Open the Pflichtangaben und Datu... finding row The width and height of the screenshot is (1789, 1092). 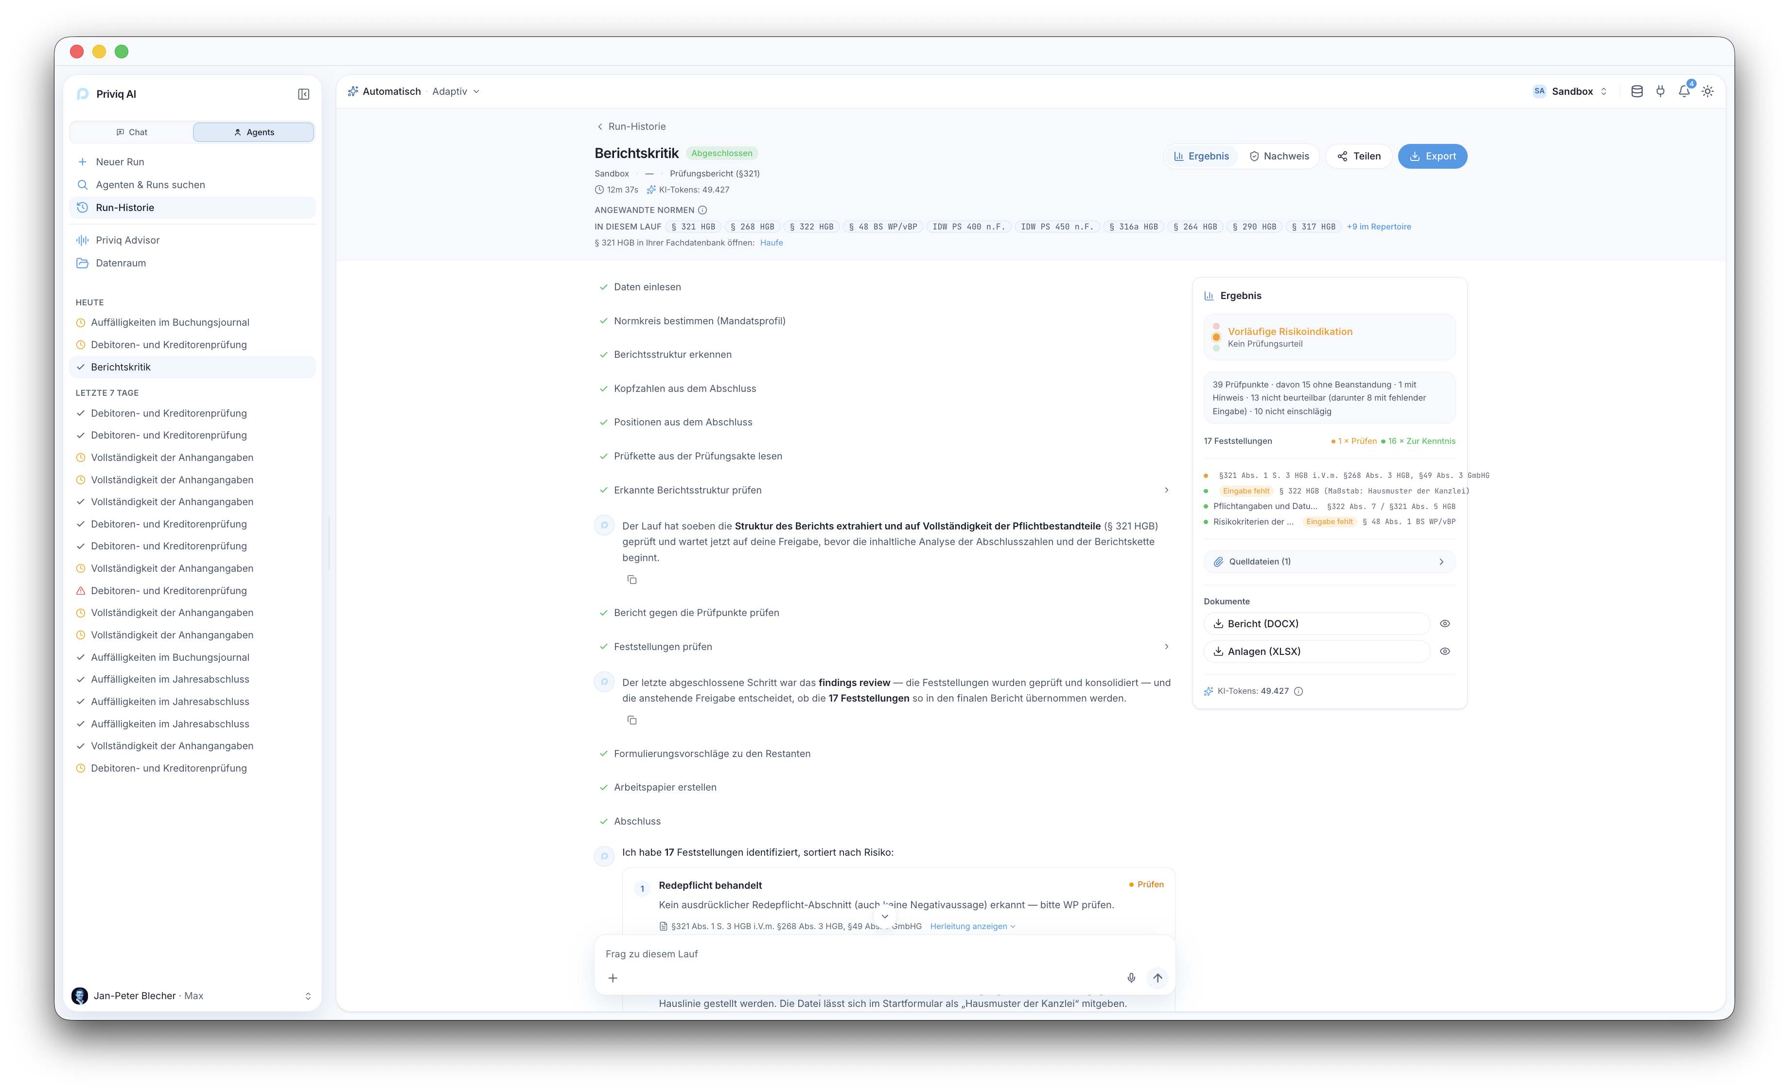click(x=1330, y=507)
